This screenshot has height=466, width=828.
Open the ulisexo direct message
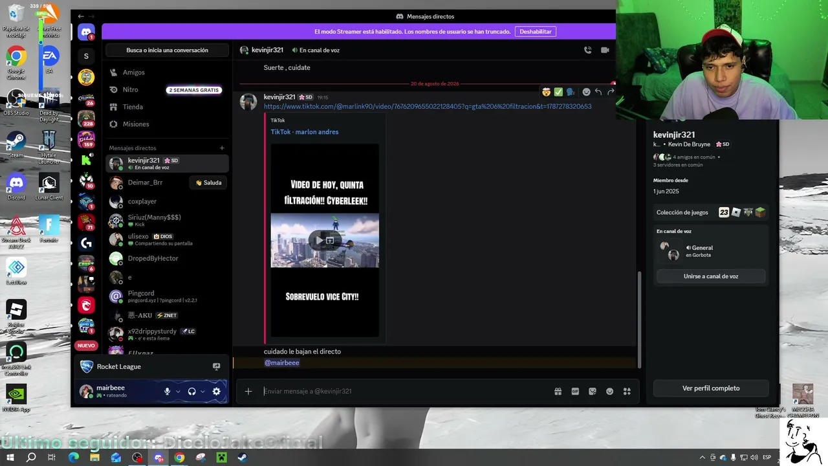click(167, 239)
